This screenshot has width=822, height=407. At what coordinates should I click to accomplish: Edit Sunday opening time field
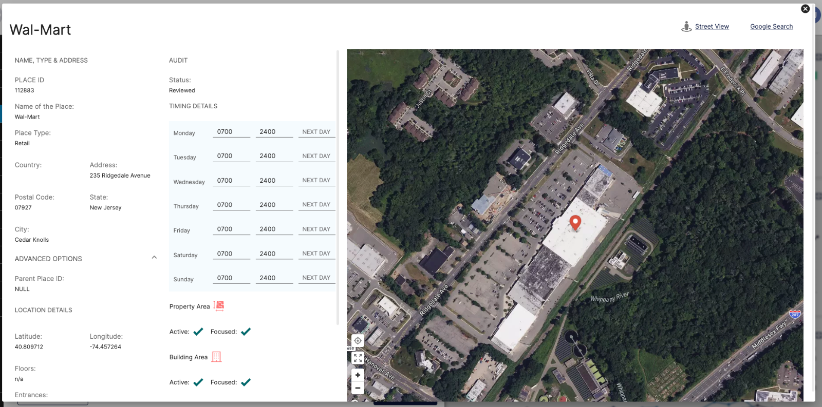click(232, 278)
